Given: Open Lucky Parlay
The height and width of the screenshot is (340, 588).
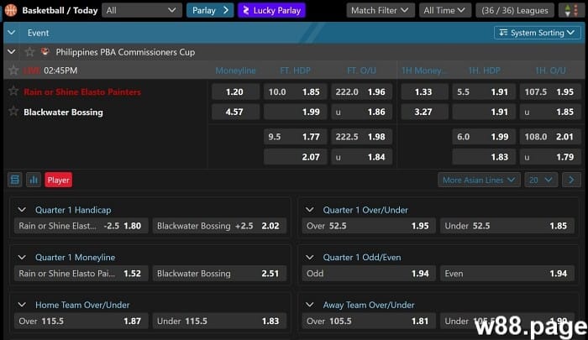Looking at the screenshot, I should click(x=271, y=11).
